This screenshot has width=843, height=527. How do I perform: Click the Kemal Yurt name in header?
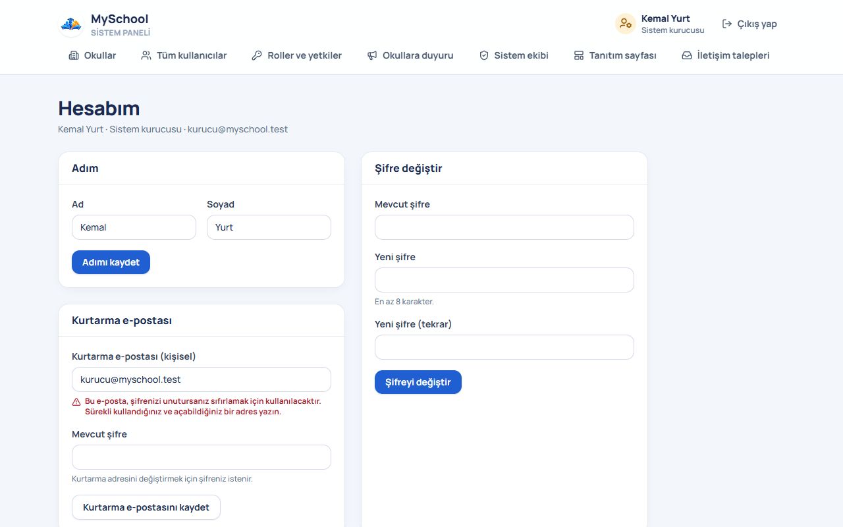pos(666,18)
